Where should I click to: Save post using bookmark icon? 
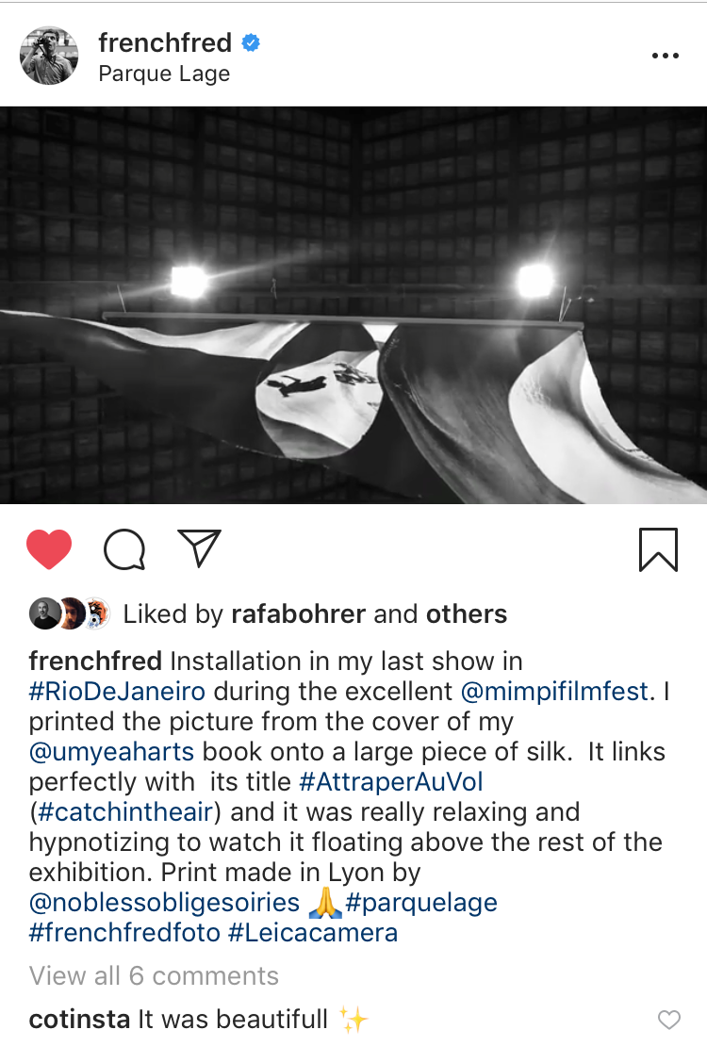(658, 549)
